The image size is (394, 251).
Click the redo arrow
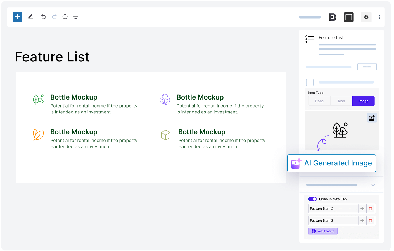pos(54,17)
